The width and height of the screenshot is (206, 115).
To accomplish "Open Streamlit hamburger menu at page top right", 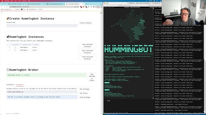I will click(101, 13).
